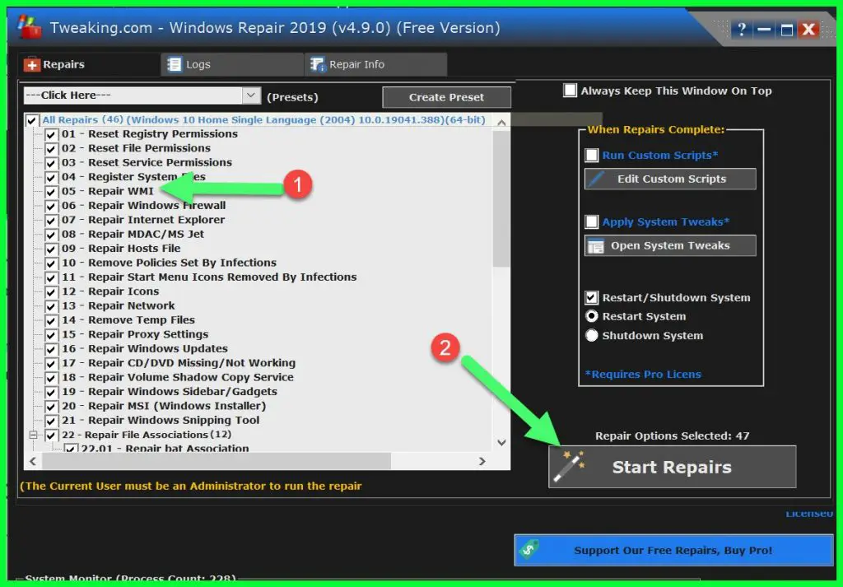Select 11 - Repair Start Menu Icons row
The height and width of the screenshot is (587, 843).
208,277
